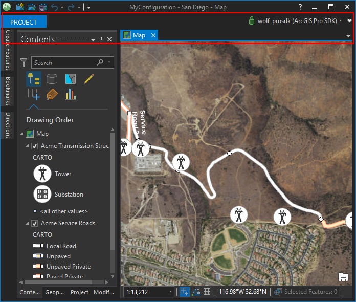Switch to Modify Features pane tab
The height and width of the screenshot is (302, 356).
tap(104, 292)
